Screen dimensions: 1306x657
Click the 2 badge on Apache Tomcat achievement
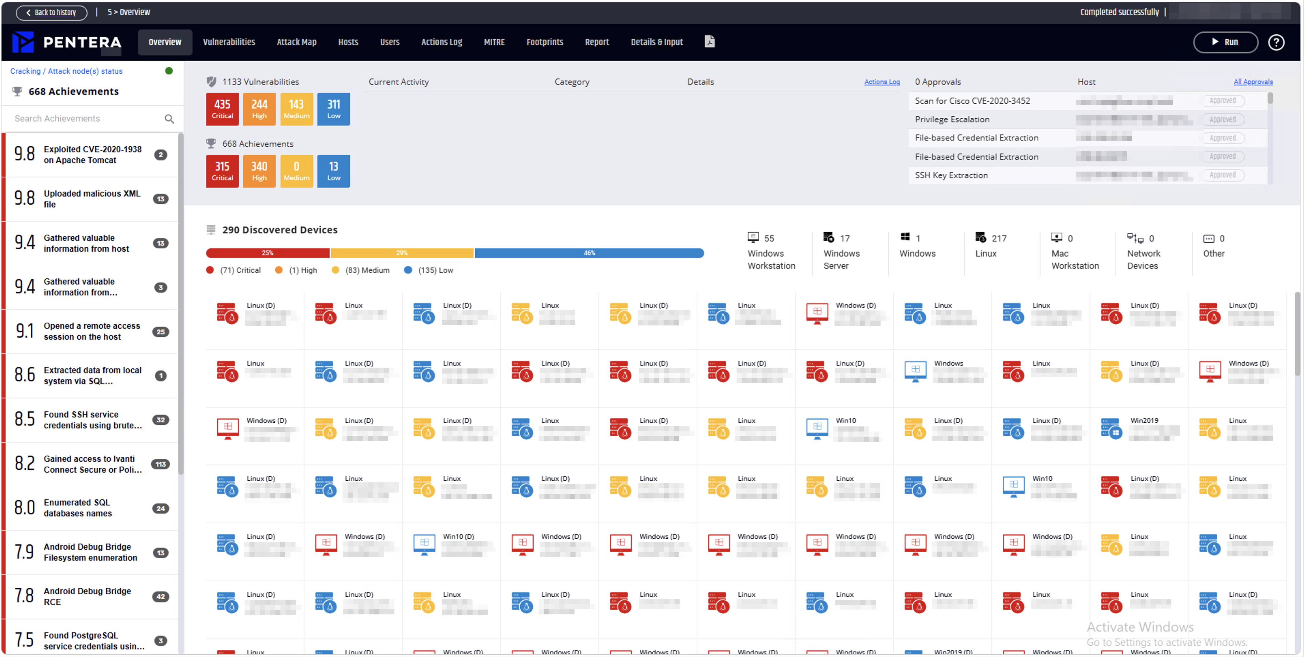(x=161, y=155)
